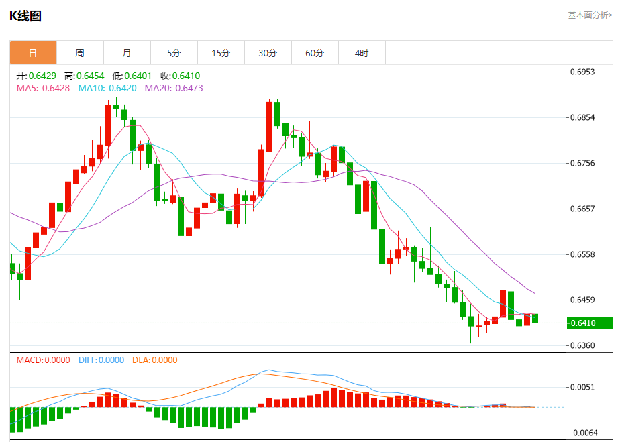The width and height of the screenshot is (618, 442).
Task: Click the DIFF:0.0000 legend label
Action: click(x=101, y=360)
